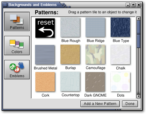
Task: Switch to the Emblems category
Action: point(17,70)
